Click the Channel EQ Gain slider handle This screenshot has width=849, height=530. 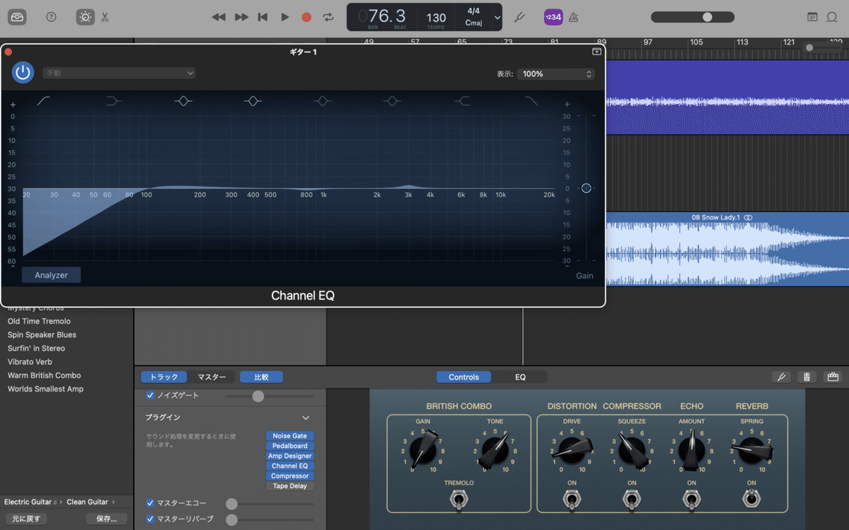[x=586, y=188]
